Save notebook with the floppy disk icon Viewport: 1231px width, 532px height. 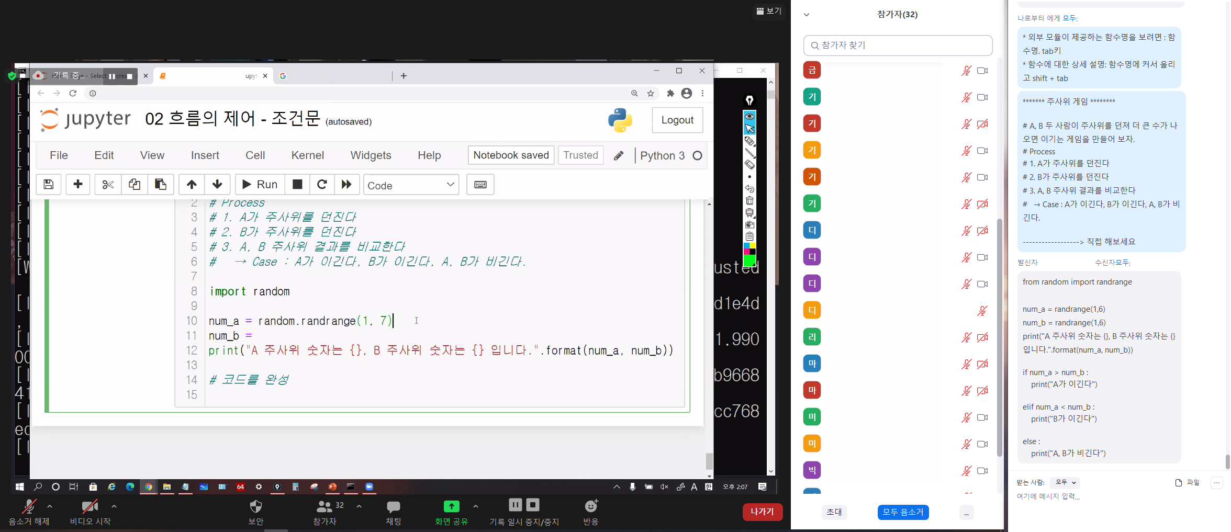pyautogui.click(x=48, y=184)
